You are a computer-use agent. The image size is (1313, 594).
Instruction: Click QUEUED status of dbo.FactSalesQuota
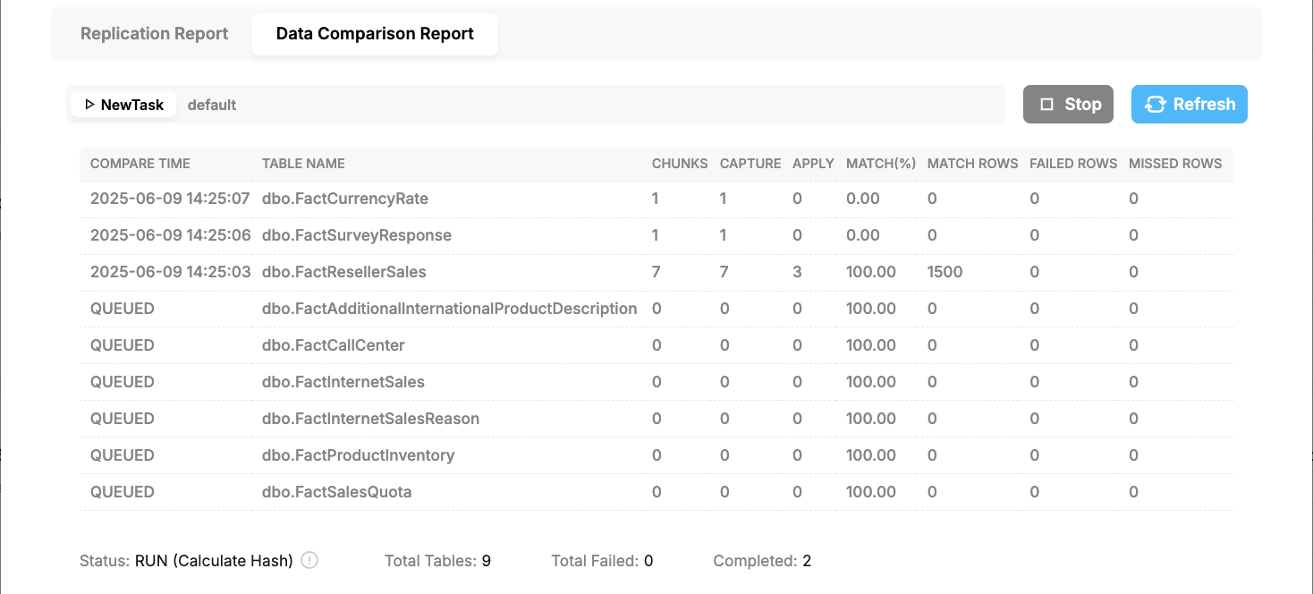coord(123,492)
